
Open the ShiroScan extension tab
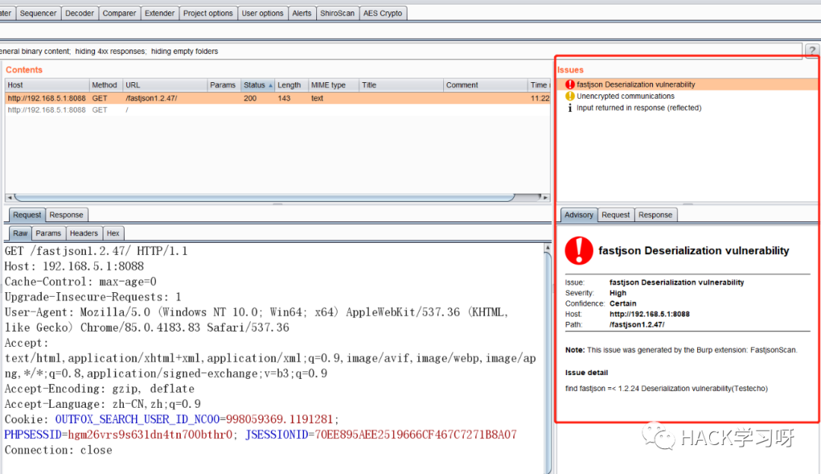coord(338,13)
